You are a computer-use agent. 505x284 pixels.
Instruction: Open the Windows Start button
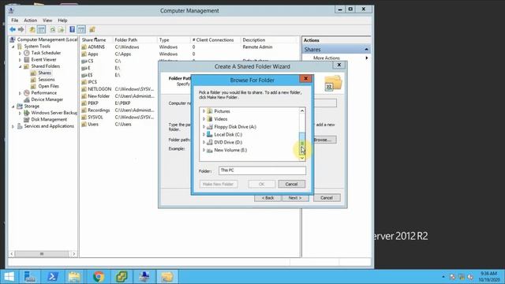(9, 277)
